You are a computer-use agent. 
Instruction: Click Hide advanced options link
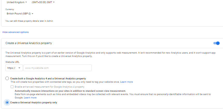coord(16,32)
